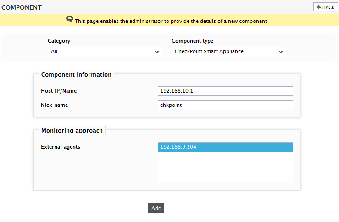
Task: Open the Component type dropdown
Action: click(x=229, y=52)
